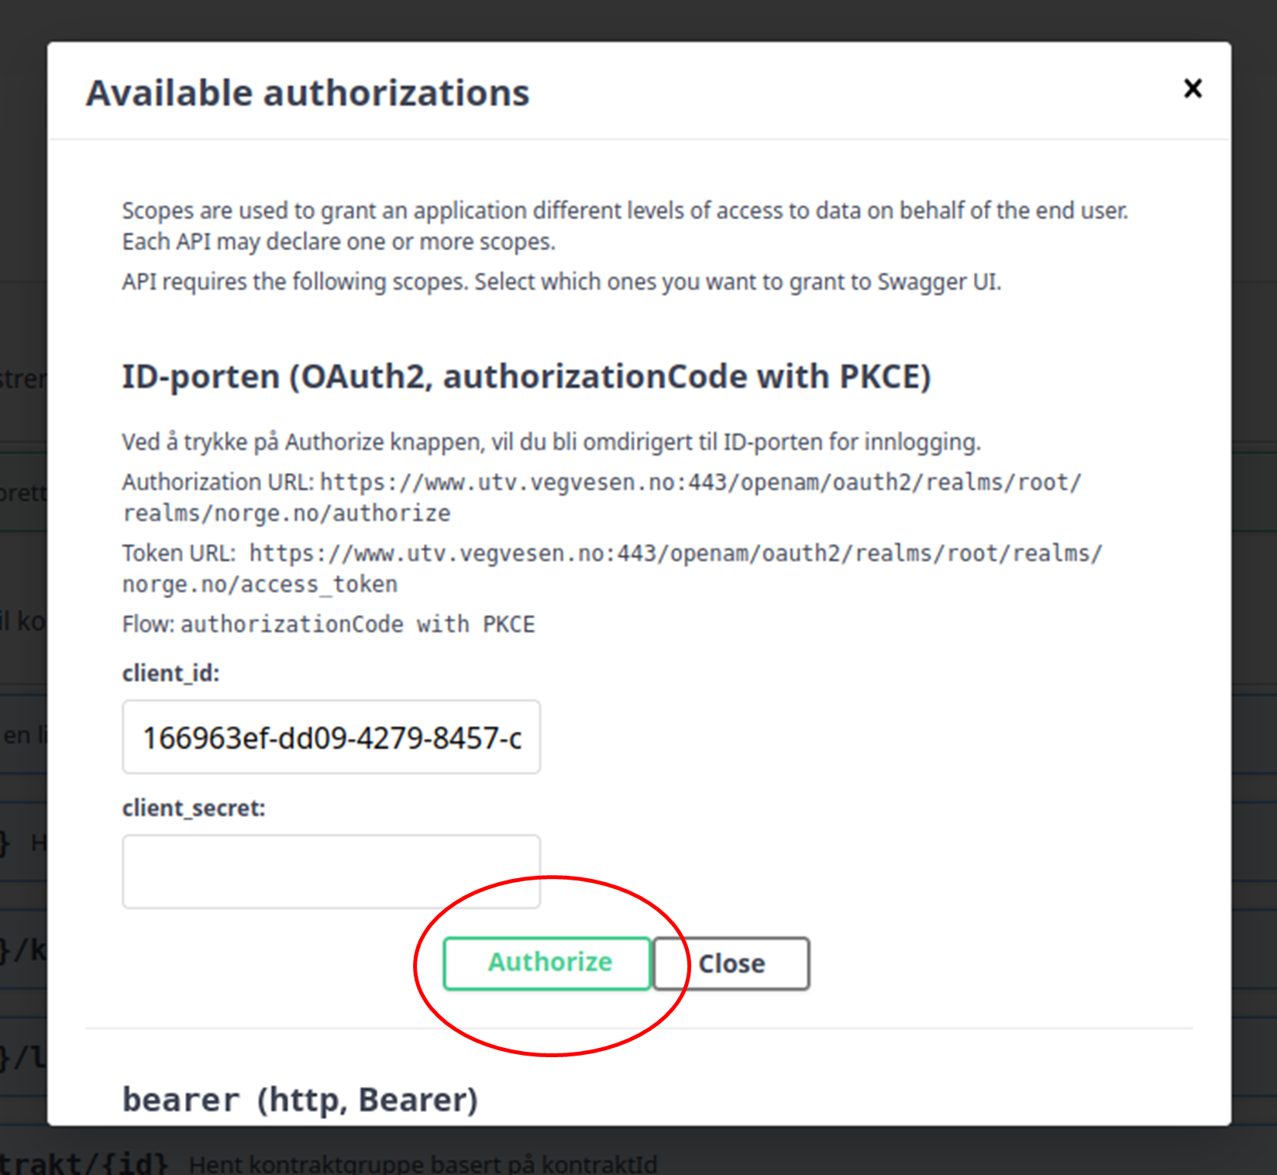Click the client_secret label

(x=194, y=808)
